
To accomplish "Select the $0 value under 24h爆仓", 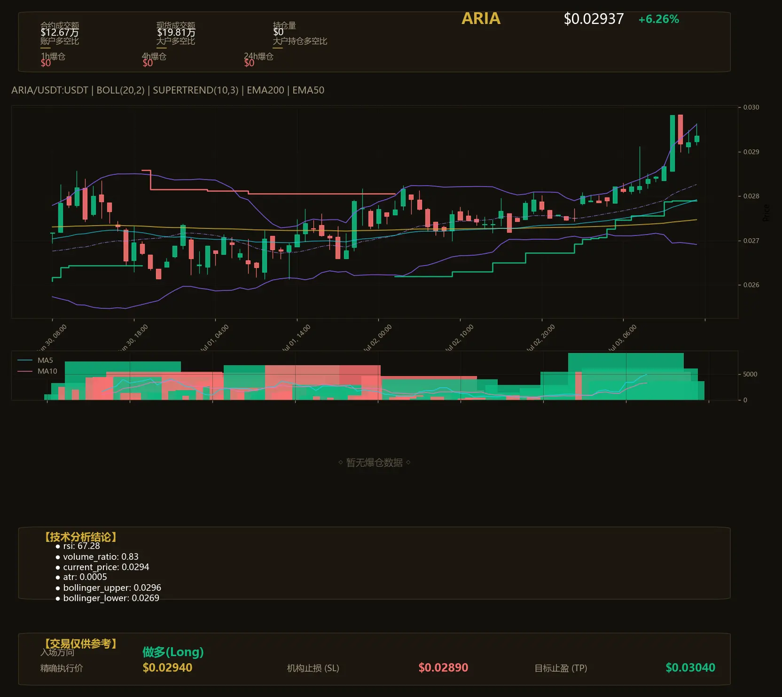I will click(249, 63).
